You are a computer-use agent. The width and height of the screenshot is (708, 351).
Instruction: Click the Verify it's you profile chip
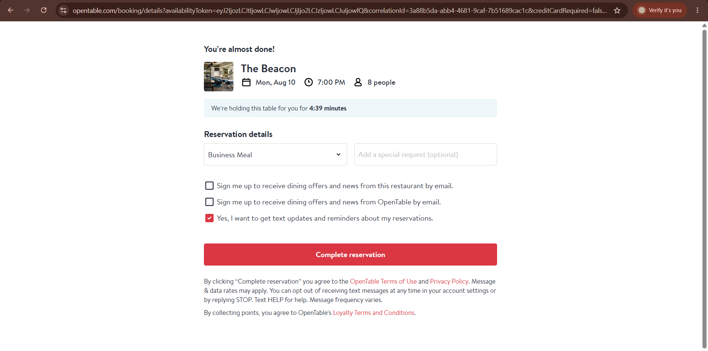[660, 10]
